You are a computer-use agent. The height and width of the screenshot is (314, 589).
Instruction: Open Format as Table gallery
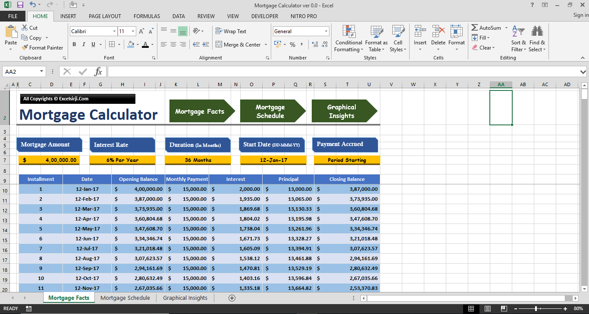[376, 39]
